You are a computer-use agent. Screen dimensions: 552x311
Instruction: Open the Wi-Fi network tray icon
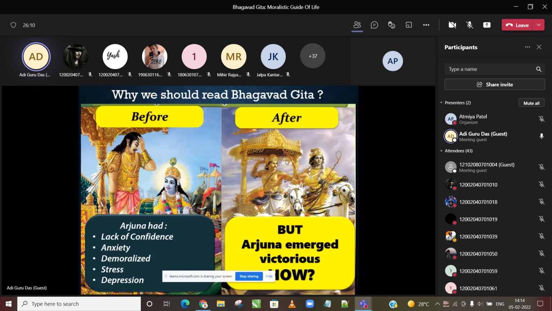click(455, 304)
